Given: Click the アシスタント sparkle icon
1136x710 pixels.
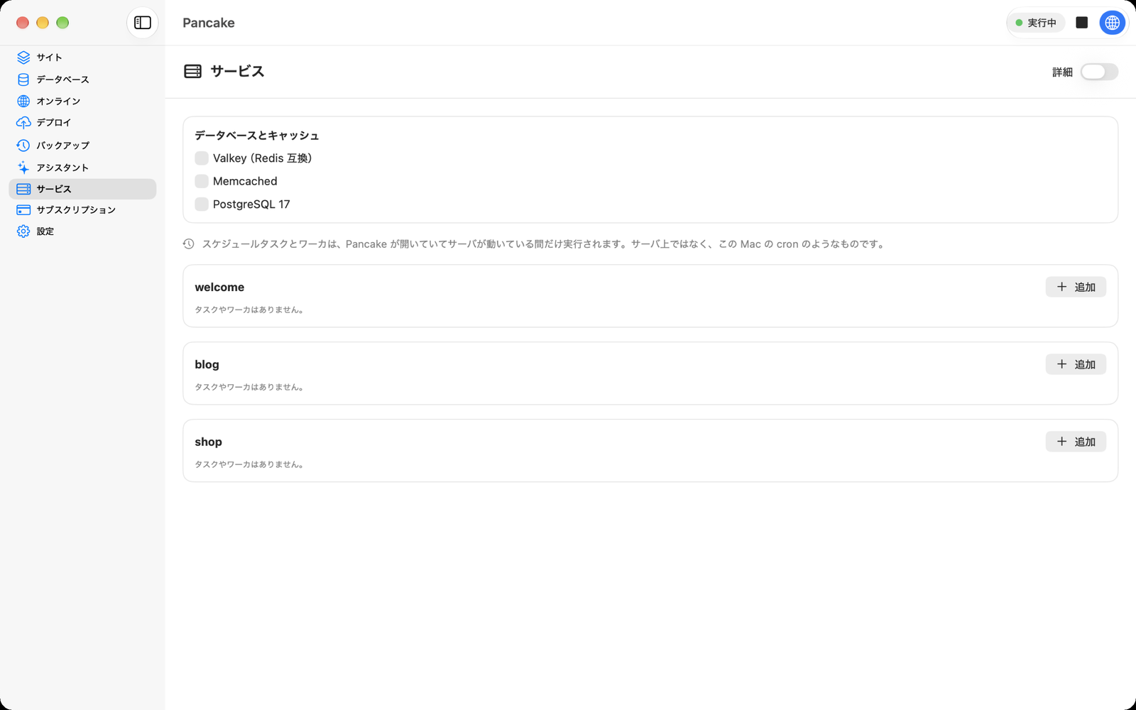Looking at the screenshot, I should click(23, 168).
